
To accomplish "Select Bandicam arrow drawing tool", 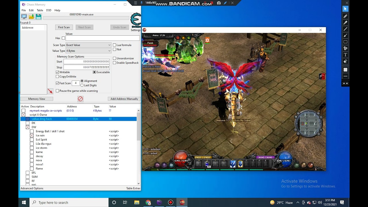I will click(x=345, y=35).
